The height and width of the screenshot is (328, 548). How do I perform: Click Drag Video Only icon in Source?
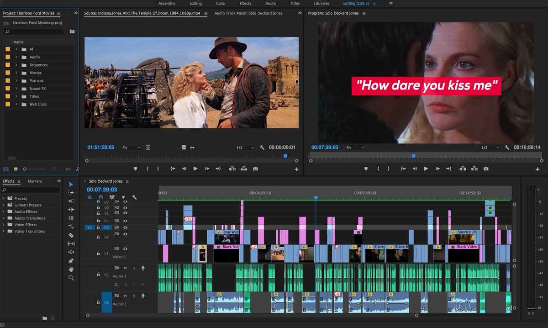[x=183, y=148]
